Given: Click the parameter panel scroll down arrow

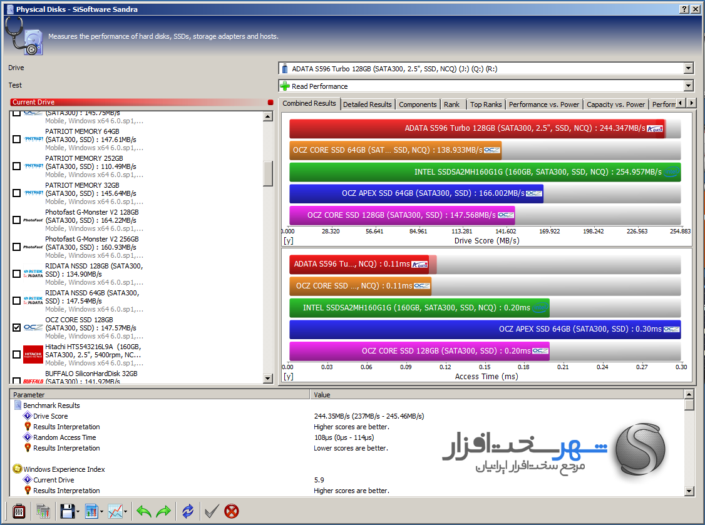Looking at the screenshot, I should click(x=689, y=491).
